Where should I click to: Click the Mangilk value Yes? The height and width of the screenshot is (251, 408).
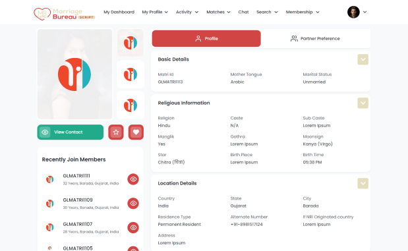(x=161, y=144)
